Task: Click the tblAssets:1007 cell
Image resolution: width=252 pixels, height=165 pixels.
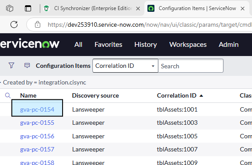Action: pos(177,149)
